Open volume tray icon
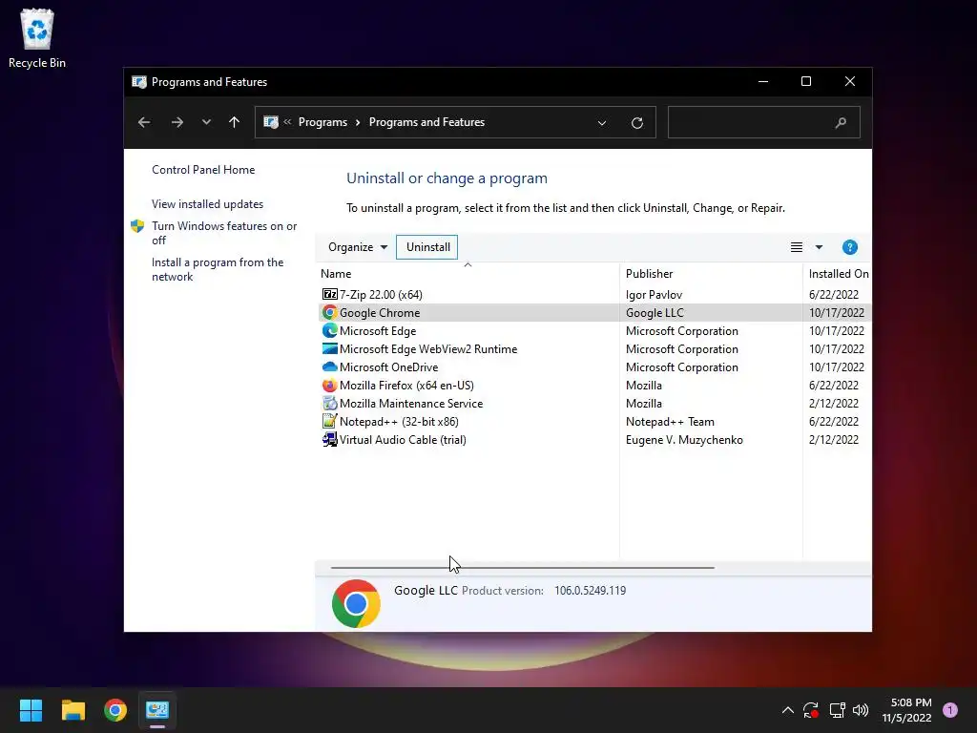Viewport: 977px width, 733px height. (x=861, y=710)
